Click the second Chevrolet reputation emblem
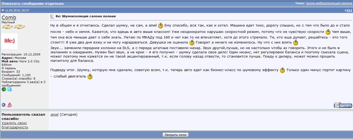353x139 pixels. pos(19,27)
